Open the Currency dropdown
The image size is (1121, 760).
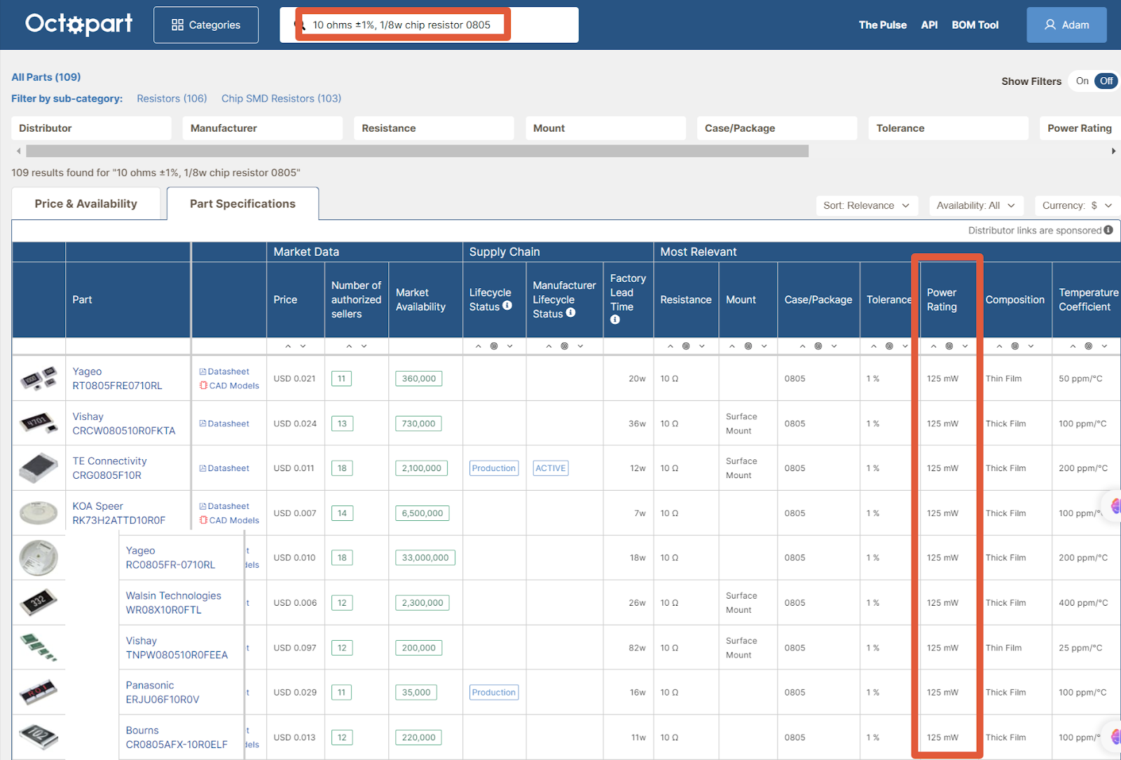(x=1077, y=205)
